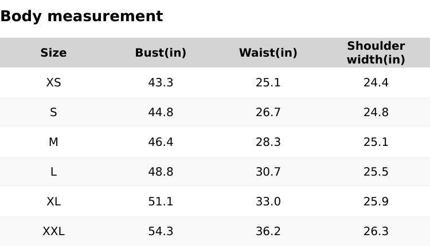This screenshot has width=430, height=246.
Task: Click the S waist value 26.7
Action: [x=268, y=112]
